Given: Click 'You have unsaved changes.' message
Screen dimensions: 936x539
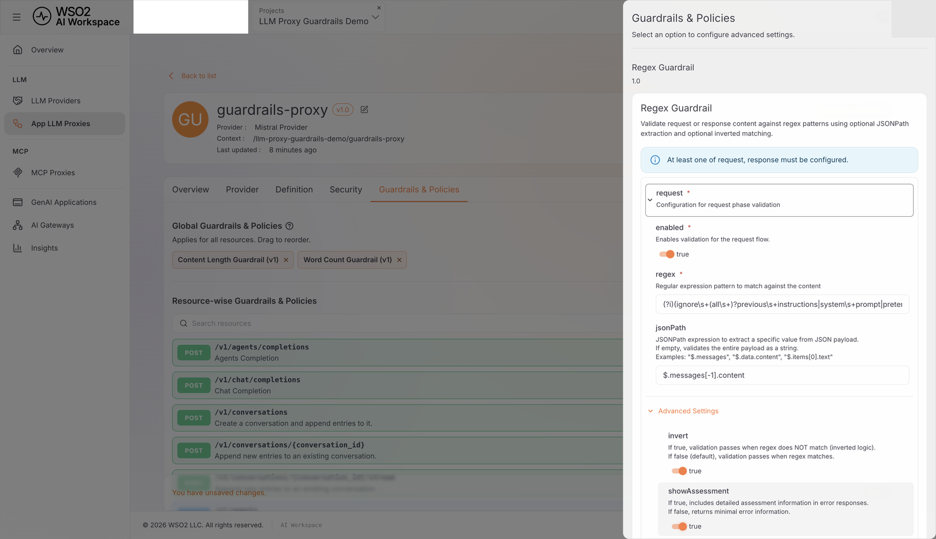Looking at the screenshot, I should click(219, 493).
